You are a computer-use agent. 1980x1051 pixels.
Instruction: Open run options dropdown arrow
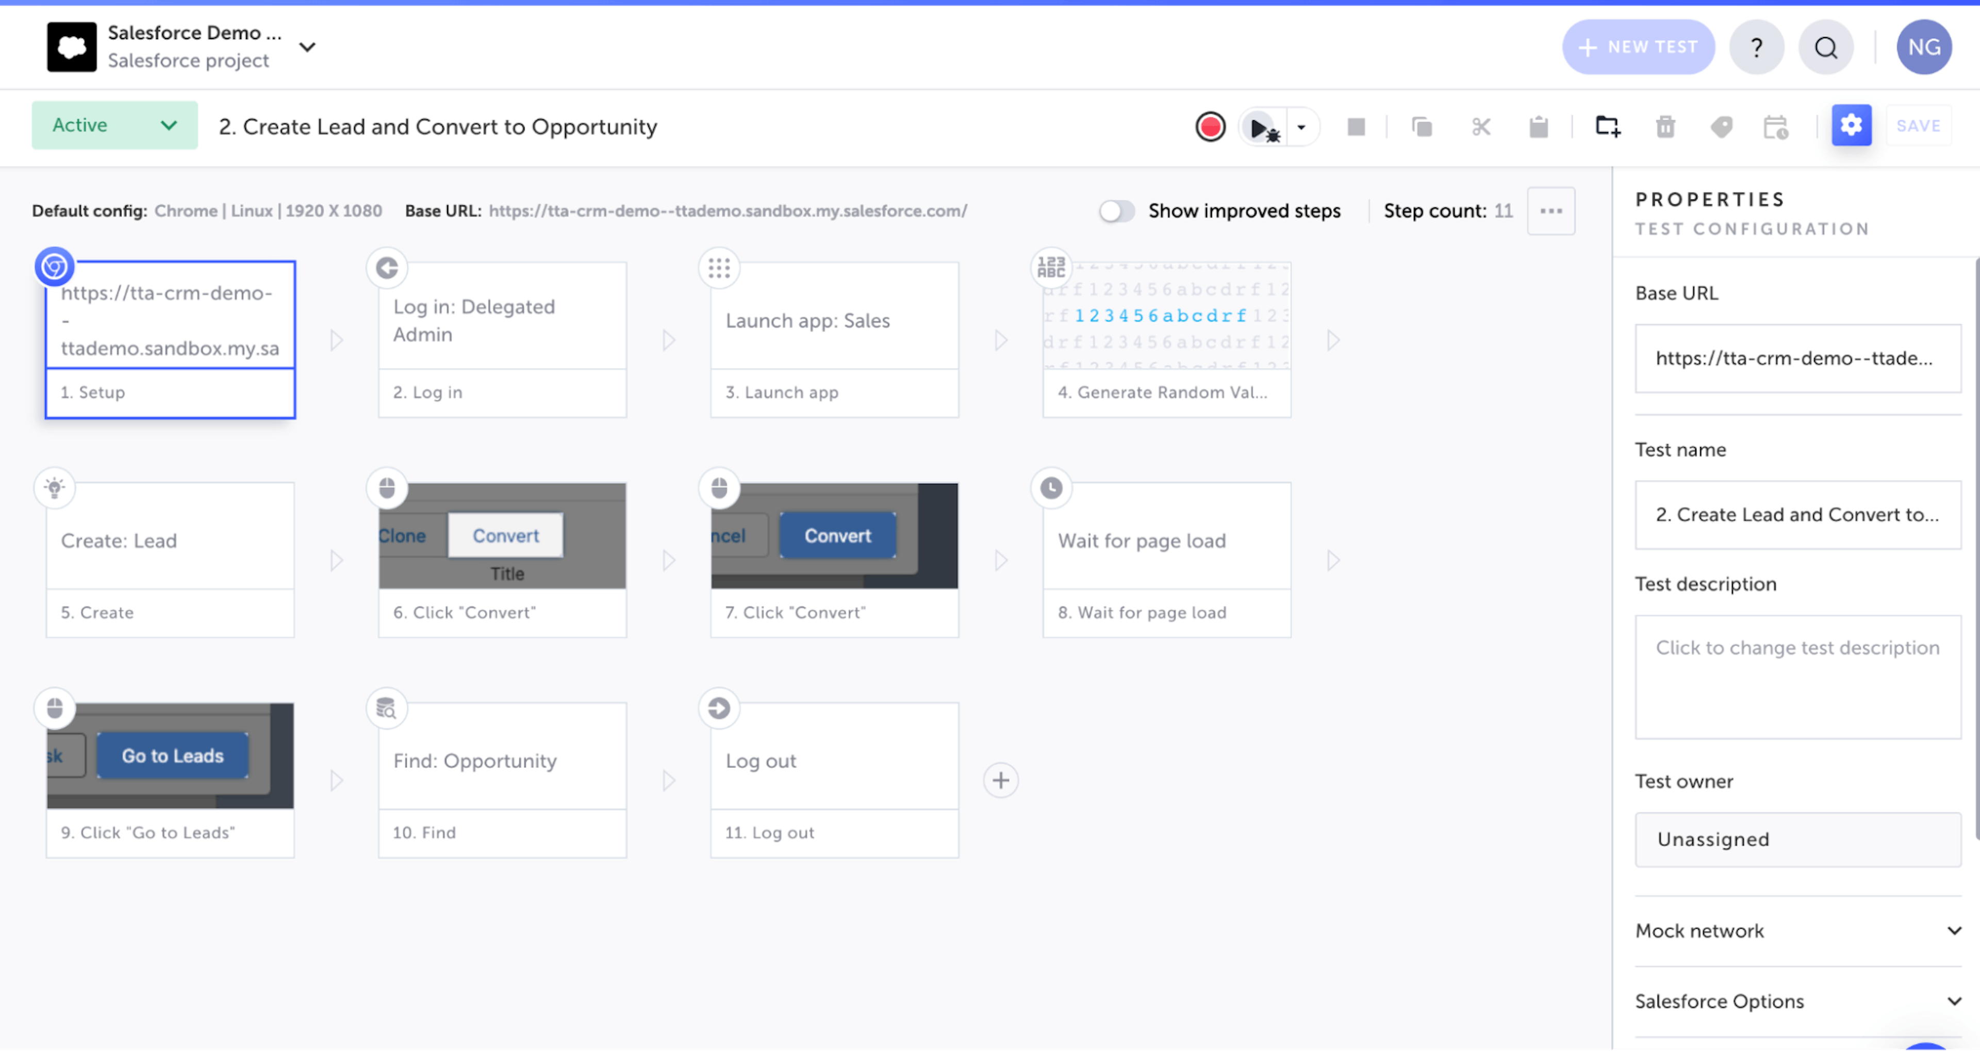1301,127
